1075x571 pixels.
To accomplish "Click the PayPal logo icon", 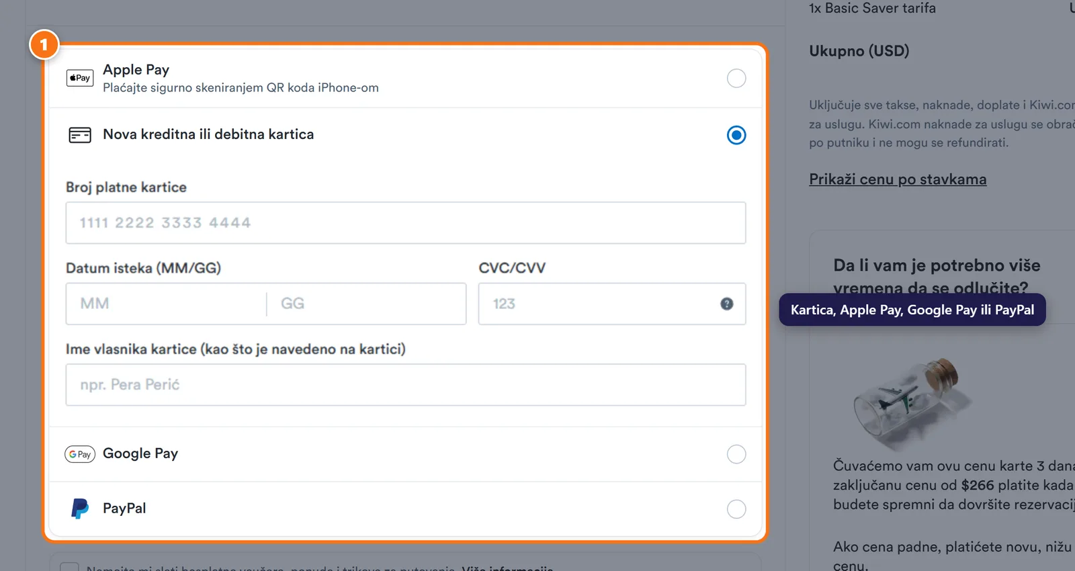I will pos(80,509).
